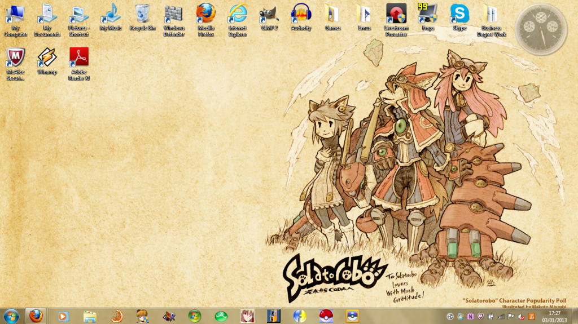Open the McAfee shield tray icon
Screen dimensions: 578x324
(x=480, y=317)
